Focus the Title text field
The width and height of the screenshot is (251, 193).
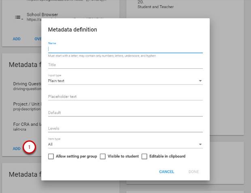[125, 65]
